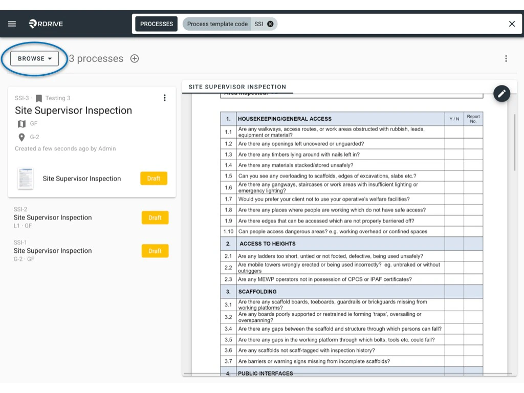Click question 1.7 about welfare facilities
524x393 pixels.
324,199
